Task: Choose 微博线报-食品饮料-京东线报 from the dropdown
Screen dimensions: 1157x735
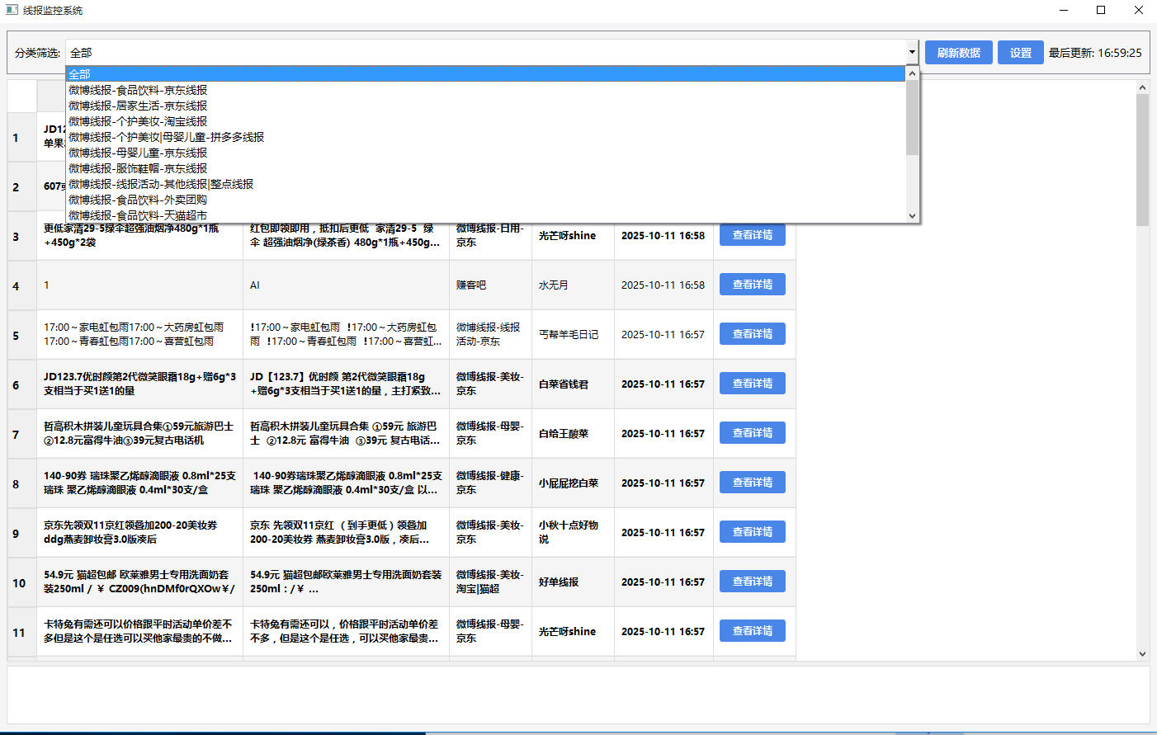Action: coord(138,90)
